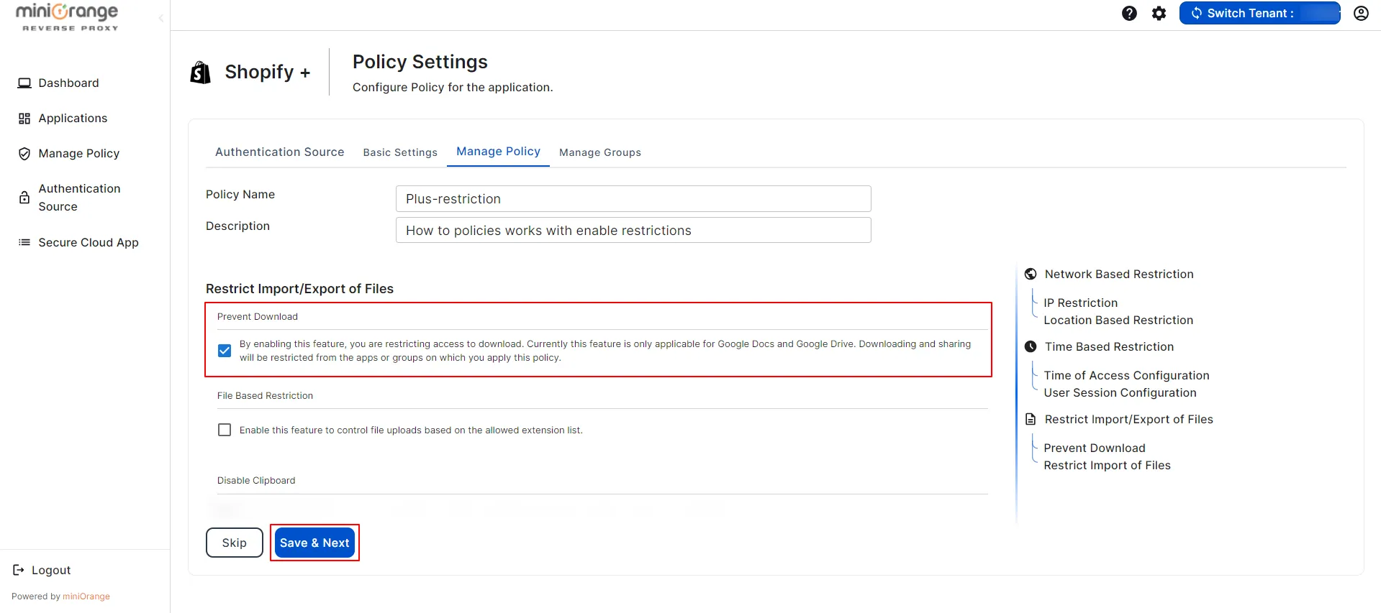The image size is (1381, 613).
Task: Switch to the Basic Settings tab
Action: click(400, 152)
